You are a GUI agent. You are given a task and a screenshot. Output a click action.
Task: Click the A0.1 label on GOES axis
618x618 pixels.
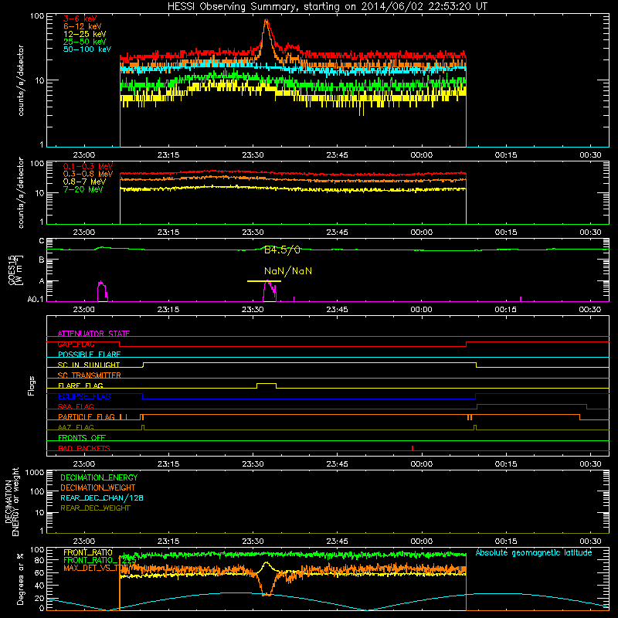[x=35, y=299]
